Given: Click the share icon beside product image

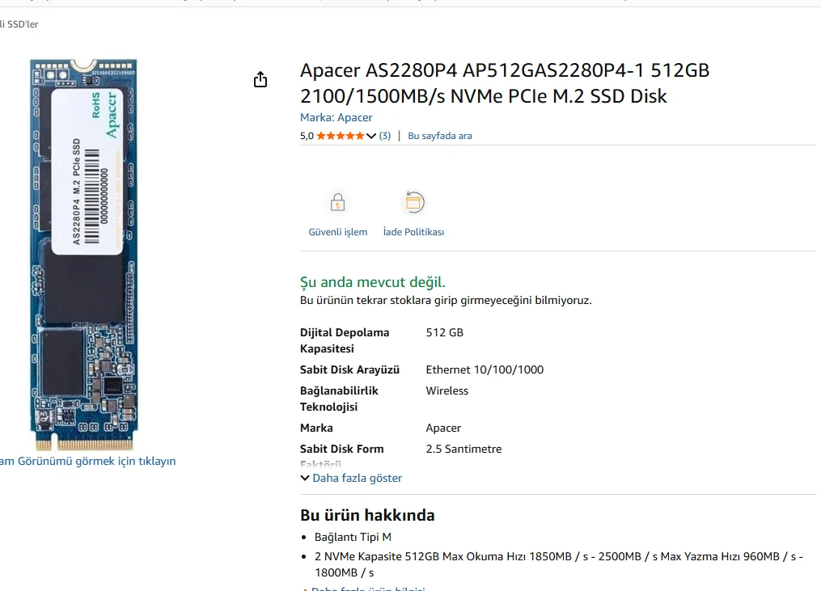Looking at the screenshot, I should tap(260, 79).
